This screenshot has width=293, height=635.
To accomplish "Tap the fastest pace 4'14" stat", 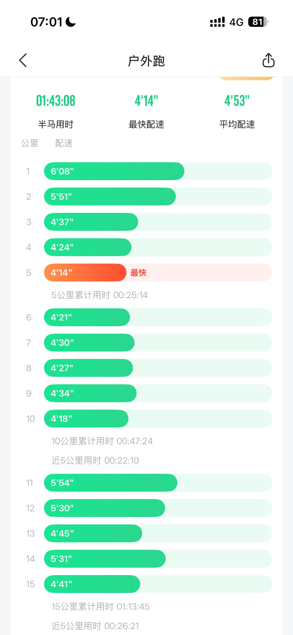I will pyautogui.click(x=146, y=101).
